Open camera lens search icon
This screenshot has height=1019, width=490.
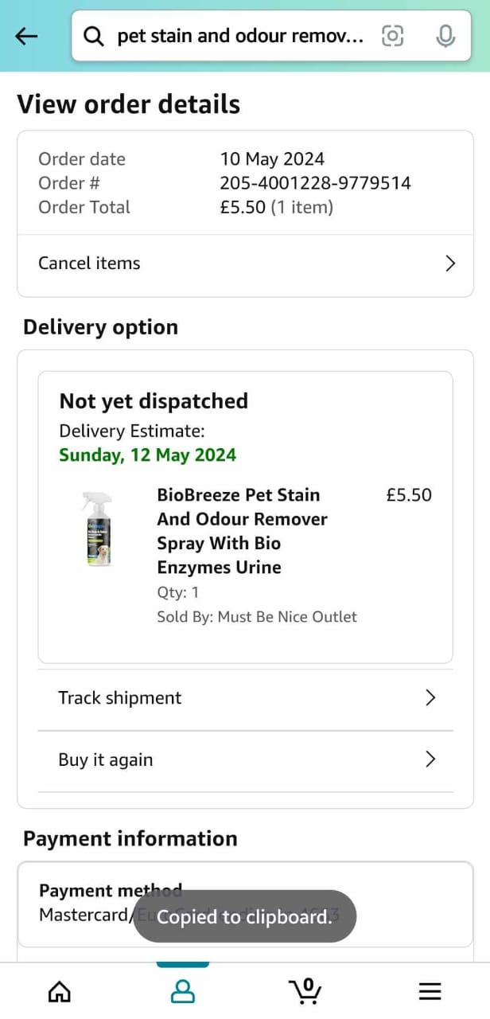393,36
